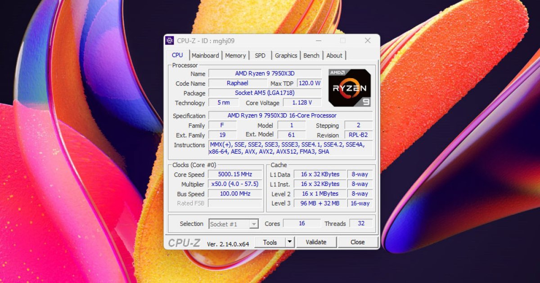The image size is (540, 283).
Task: Click the processor Name field
Action: (265, 74)
